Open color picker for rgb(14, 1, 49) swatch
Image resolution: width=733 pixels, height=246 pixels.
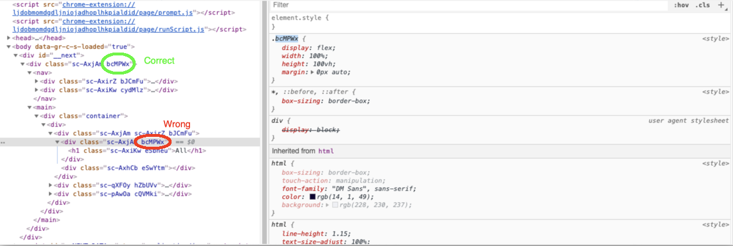tap(312, 197)
